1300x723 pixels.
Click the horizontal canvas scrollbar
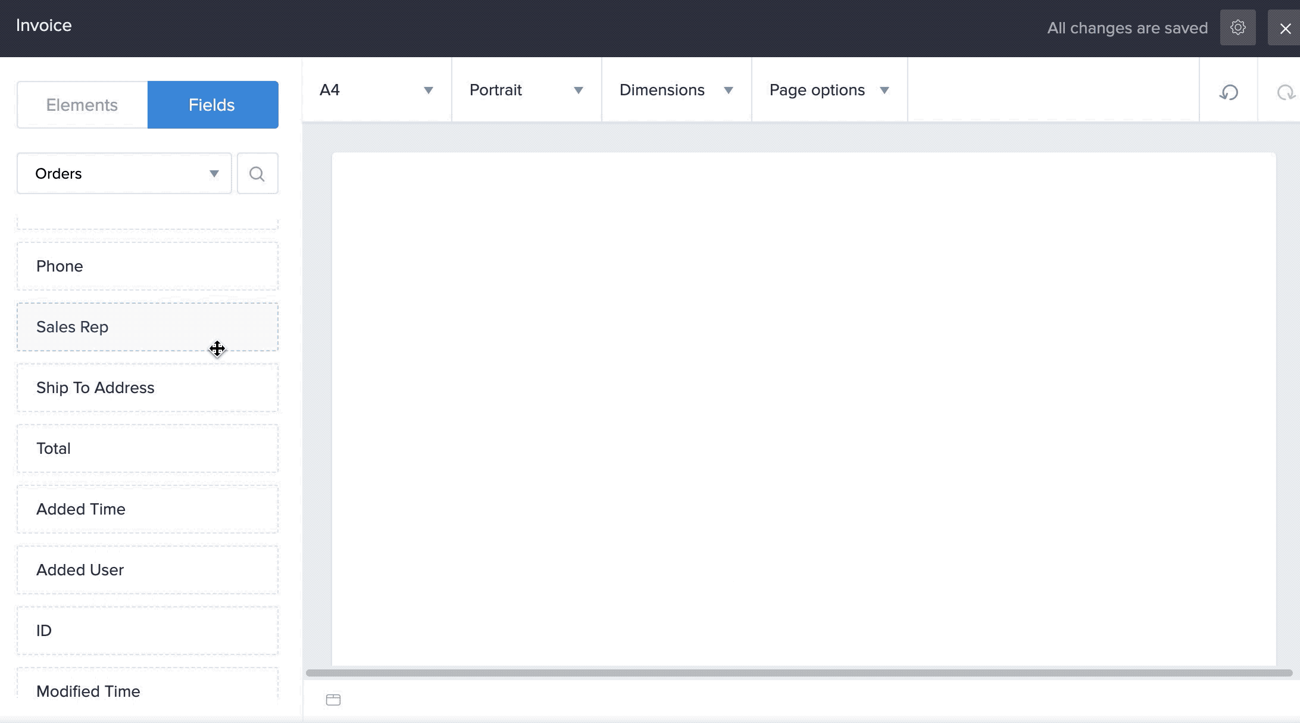pyautogui.click(x=798, y=673)
